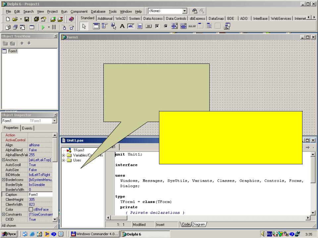The height and width of the screenshot is (238, 318).
Task: Click the clBtnFace color swatch
Action: coord(31,210)
